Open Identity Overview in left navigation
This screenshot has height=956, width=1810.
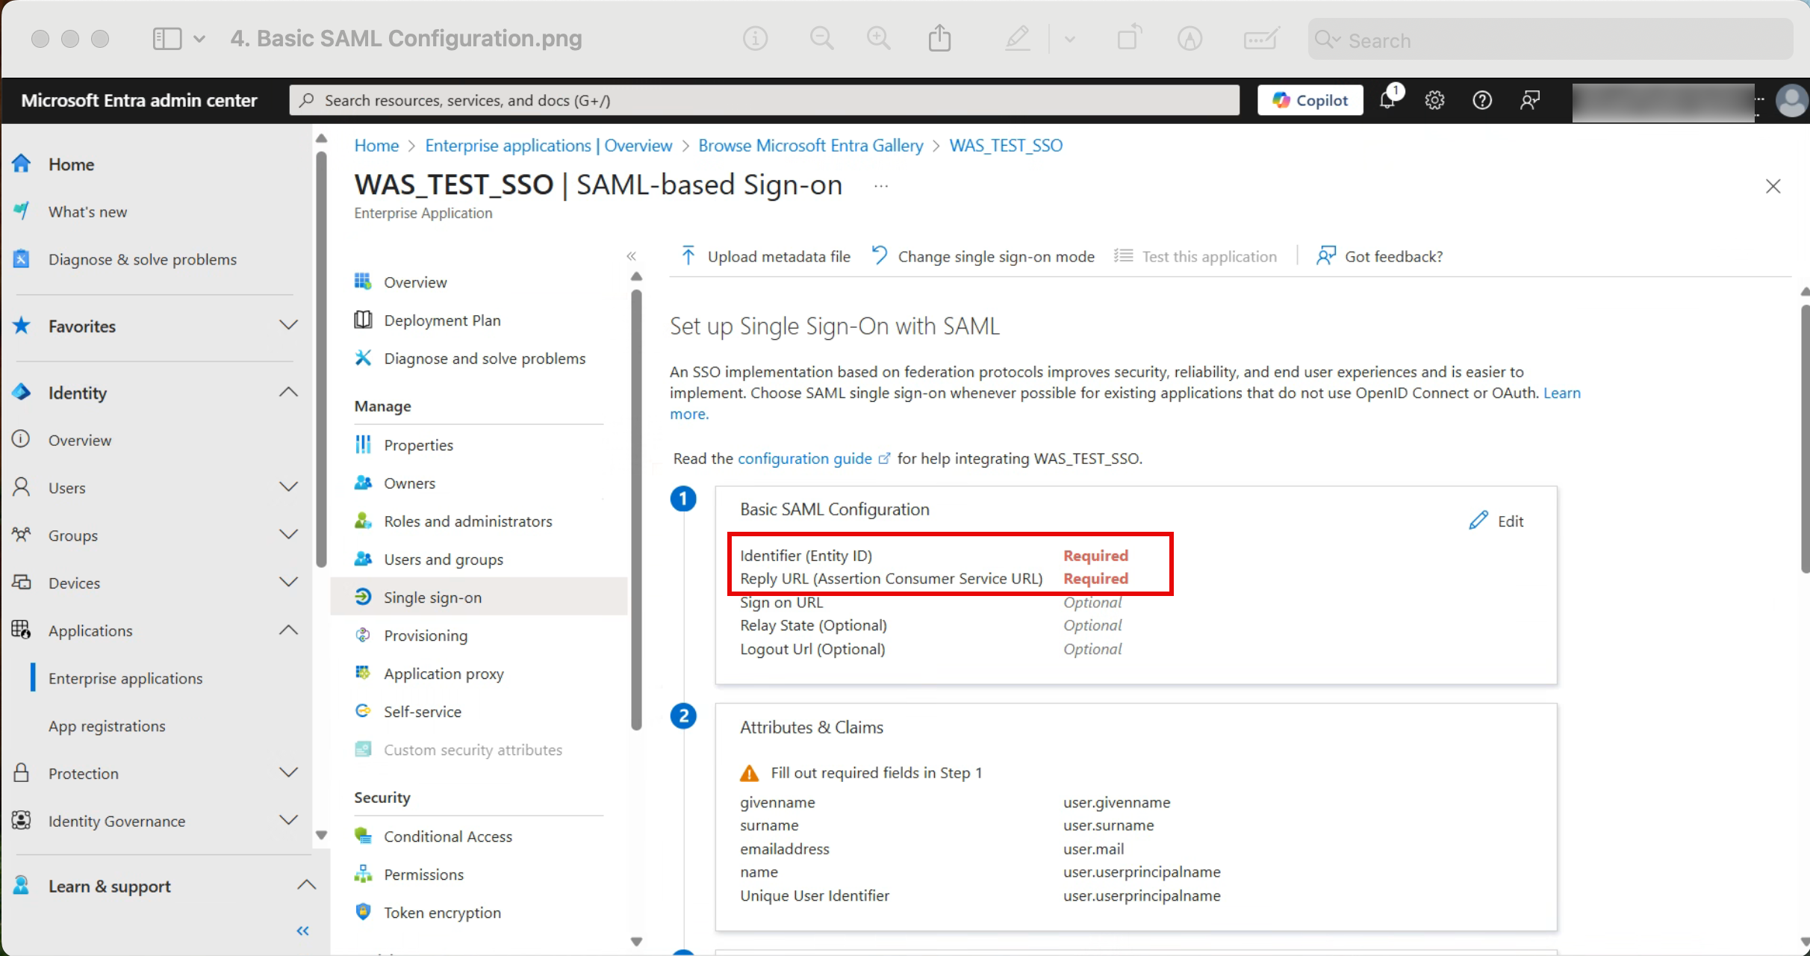click(x=80, y=441)
